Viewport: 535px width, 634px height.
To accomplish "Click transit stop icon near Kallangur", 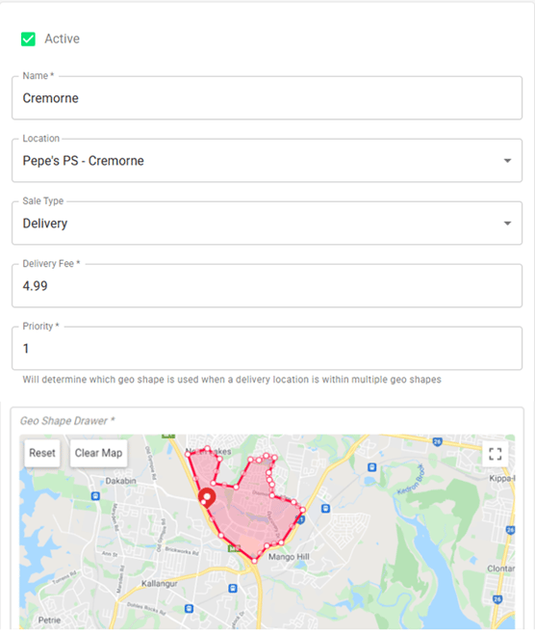I will [233, 588].
